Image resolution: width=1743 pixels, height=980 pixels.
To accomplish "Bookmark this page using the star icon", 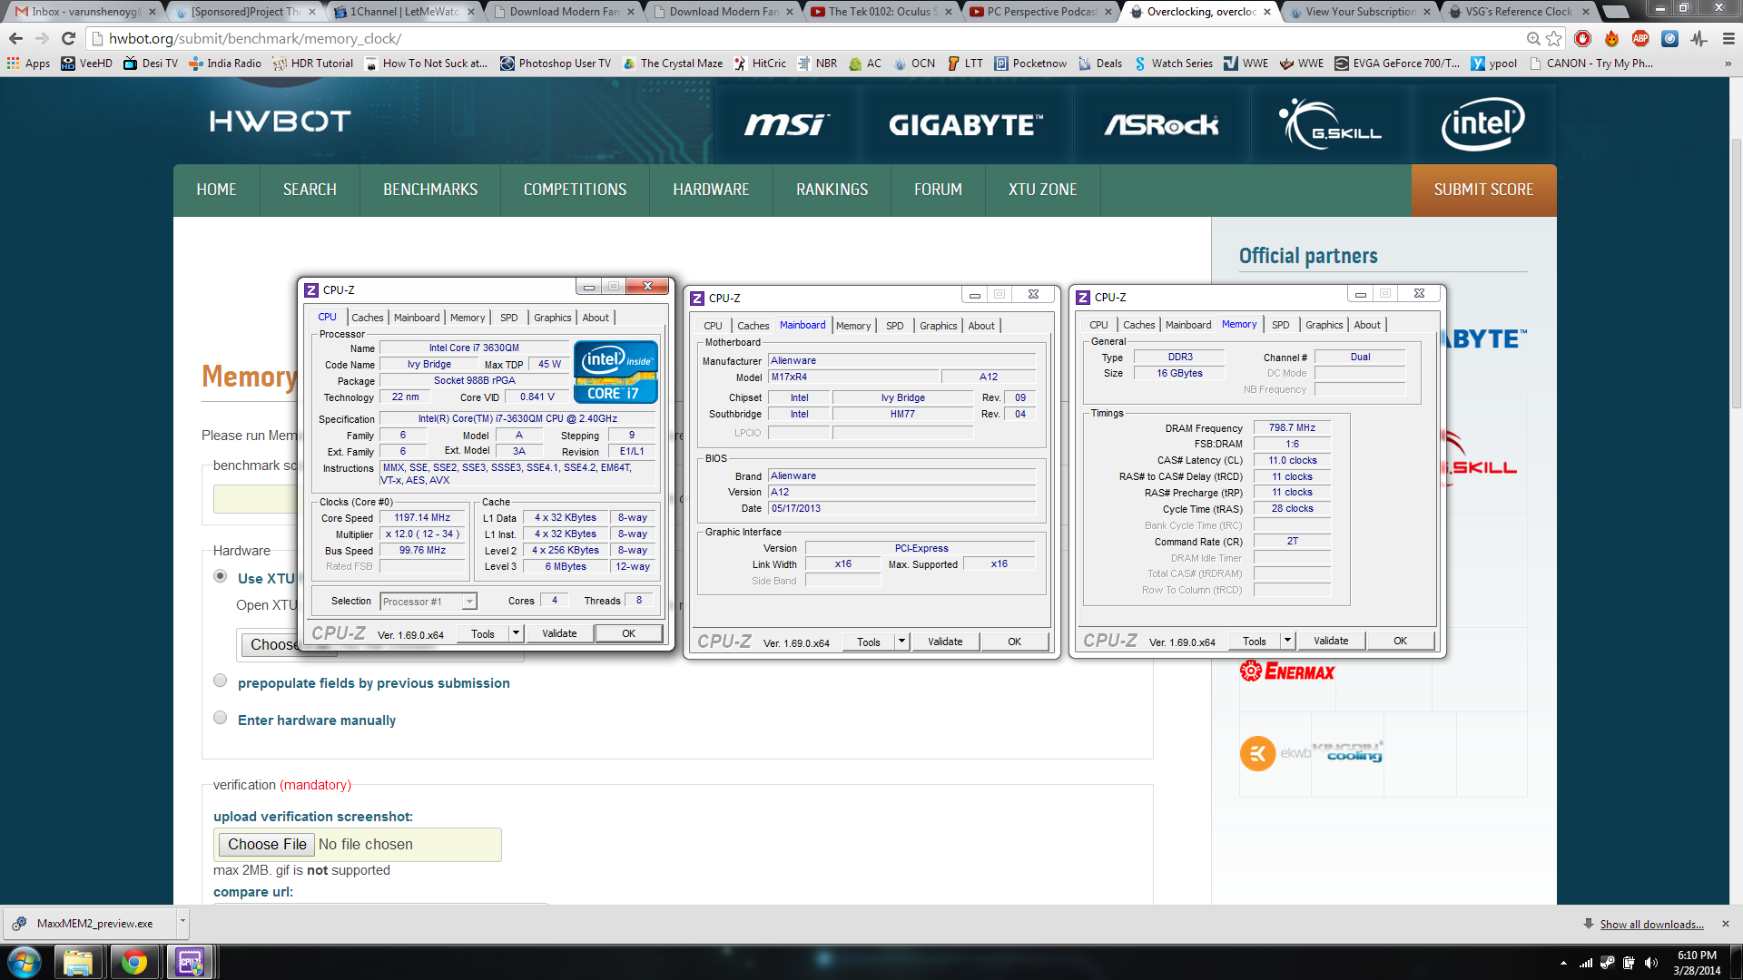I will pos(1554,38).
